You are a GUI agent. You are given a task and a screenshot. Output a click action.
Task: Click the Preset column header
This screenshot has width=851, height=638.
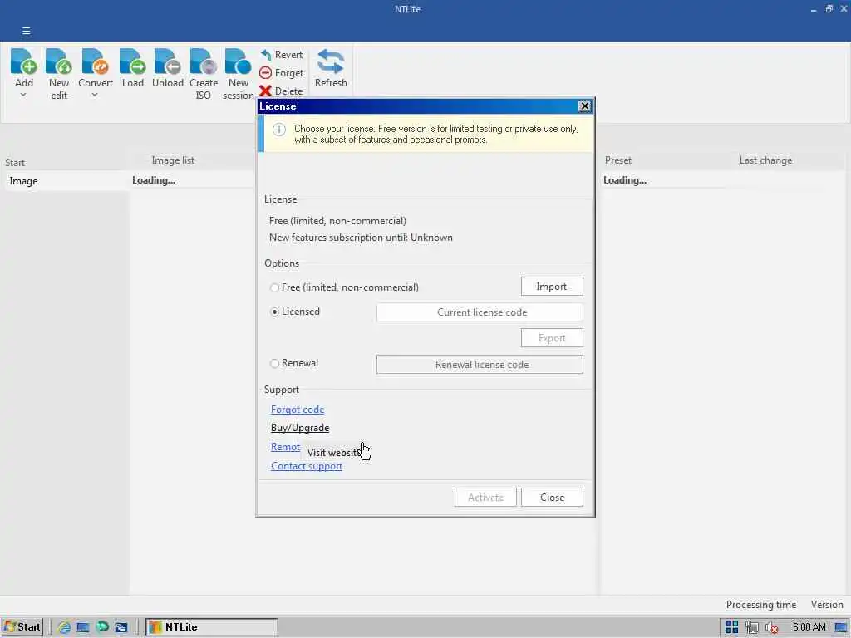pyautogui.click(x=617, y=160)
